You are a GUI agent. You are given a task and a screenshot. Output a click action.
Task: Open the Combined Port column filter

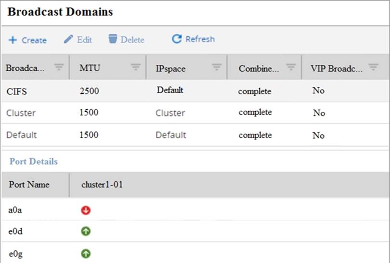tap(291, 67)
